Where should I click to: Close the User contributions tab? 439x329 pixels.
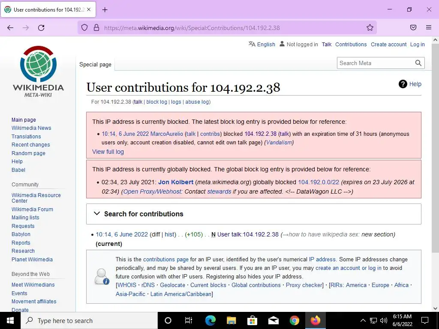(x=89, y=9)
